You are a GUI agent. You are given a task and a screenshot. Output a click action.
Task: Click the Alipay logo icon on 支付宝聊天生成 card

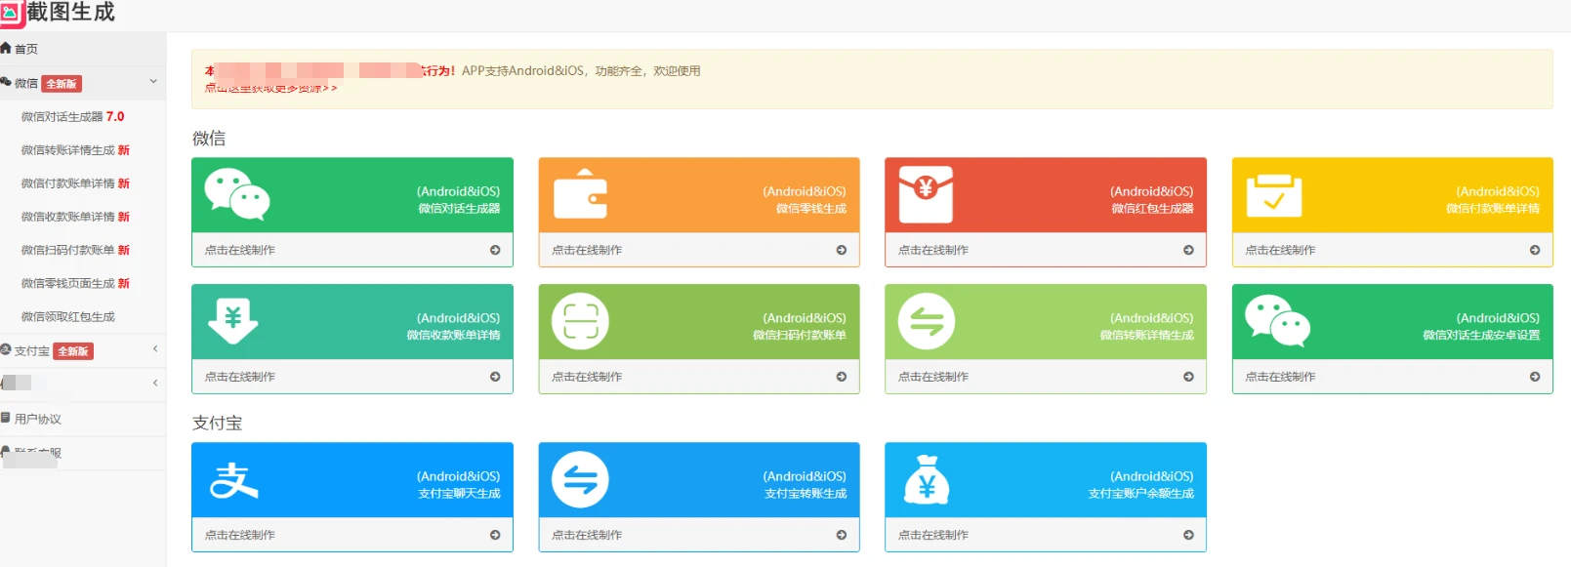234,480
